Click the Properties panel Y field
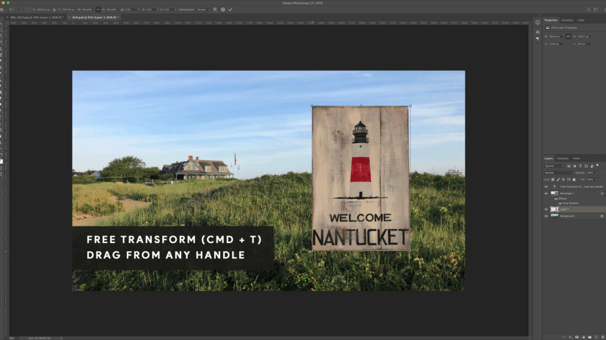This screenshot has height=340, width=606. pyautogui.click(x=583, y=44)
